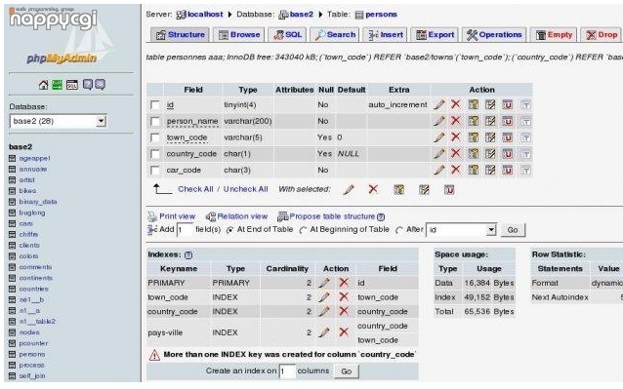Set primary key on id field
The width and height of the screenshot is (623, 389).
tap(474, 104)
